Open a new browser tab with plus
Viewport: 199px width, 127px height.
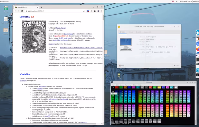coord(41,7)
